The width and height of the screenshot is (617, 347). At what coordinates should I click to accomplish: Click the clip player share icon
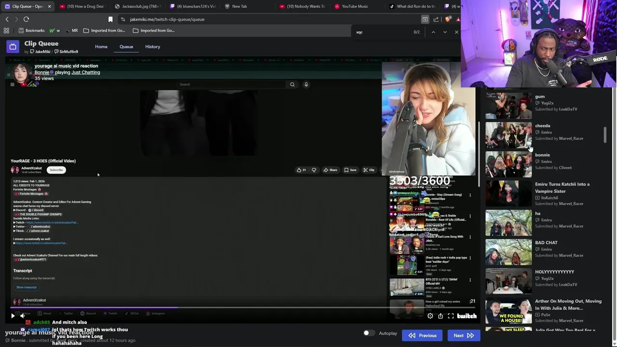pos(440,316)
